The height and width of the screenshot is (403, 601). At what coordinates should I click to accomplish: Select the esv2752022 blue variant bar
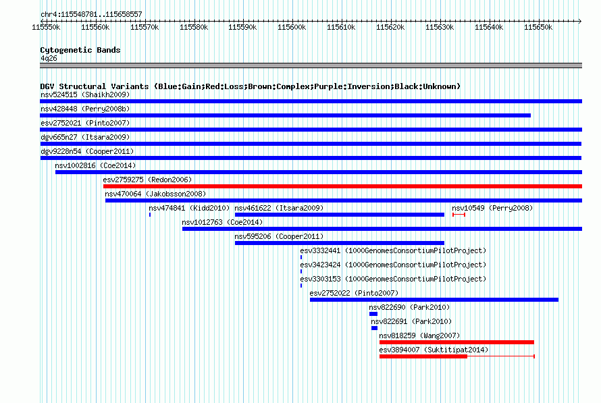pos(434,300)
